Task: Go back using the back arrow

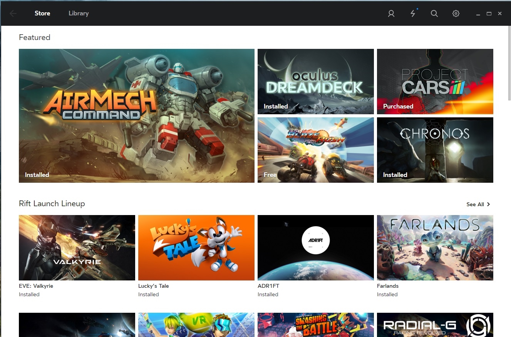Action: (13, 13)
